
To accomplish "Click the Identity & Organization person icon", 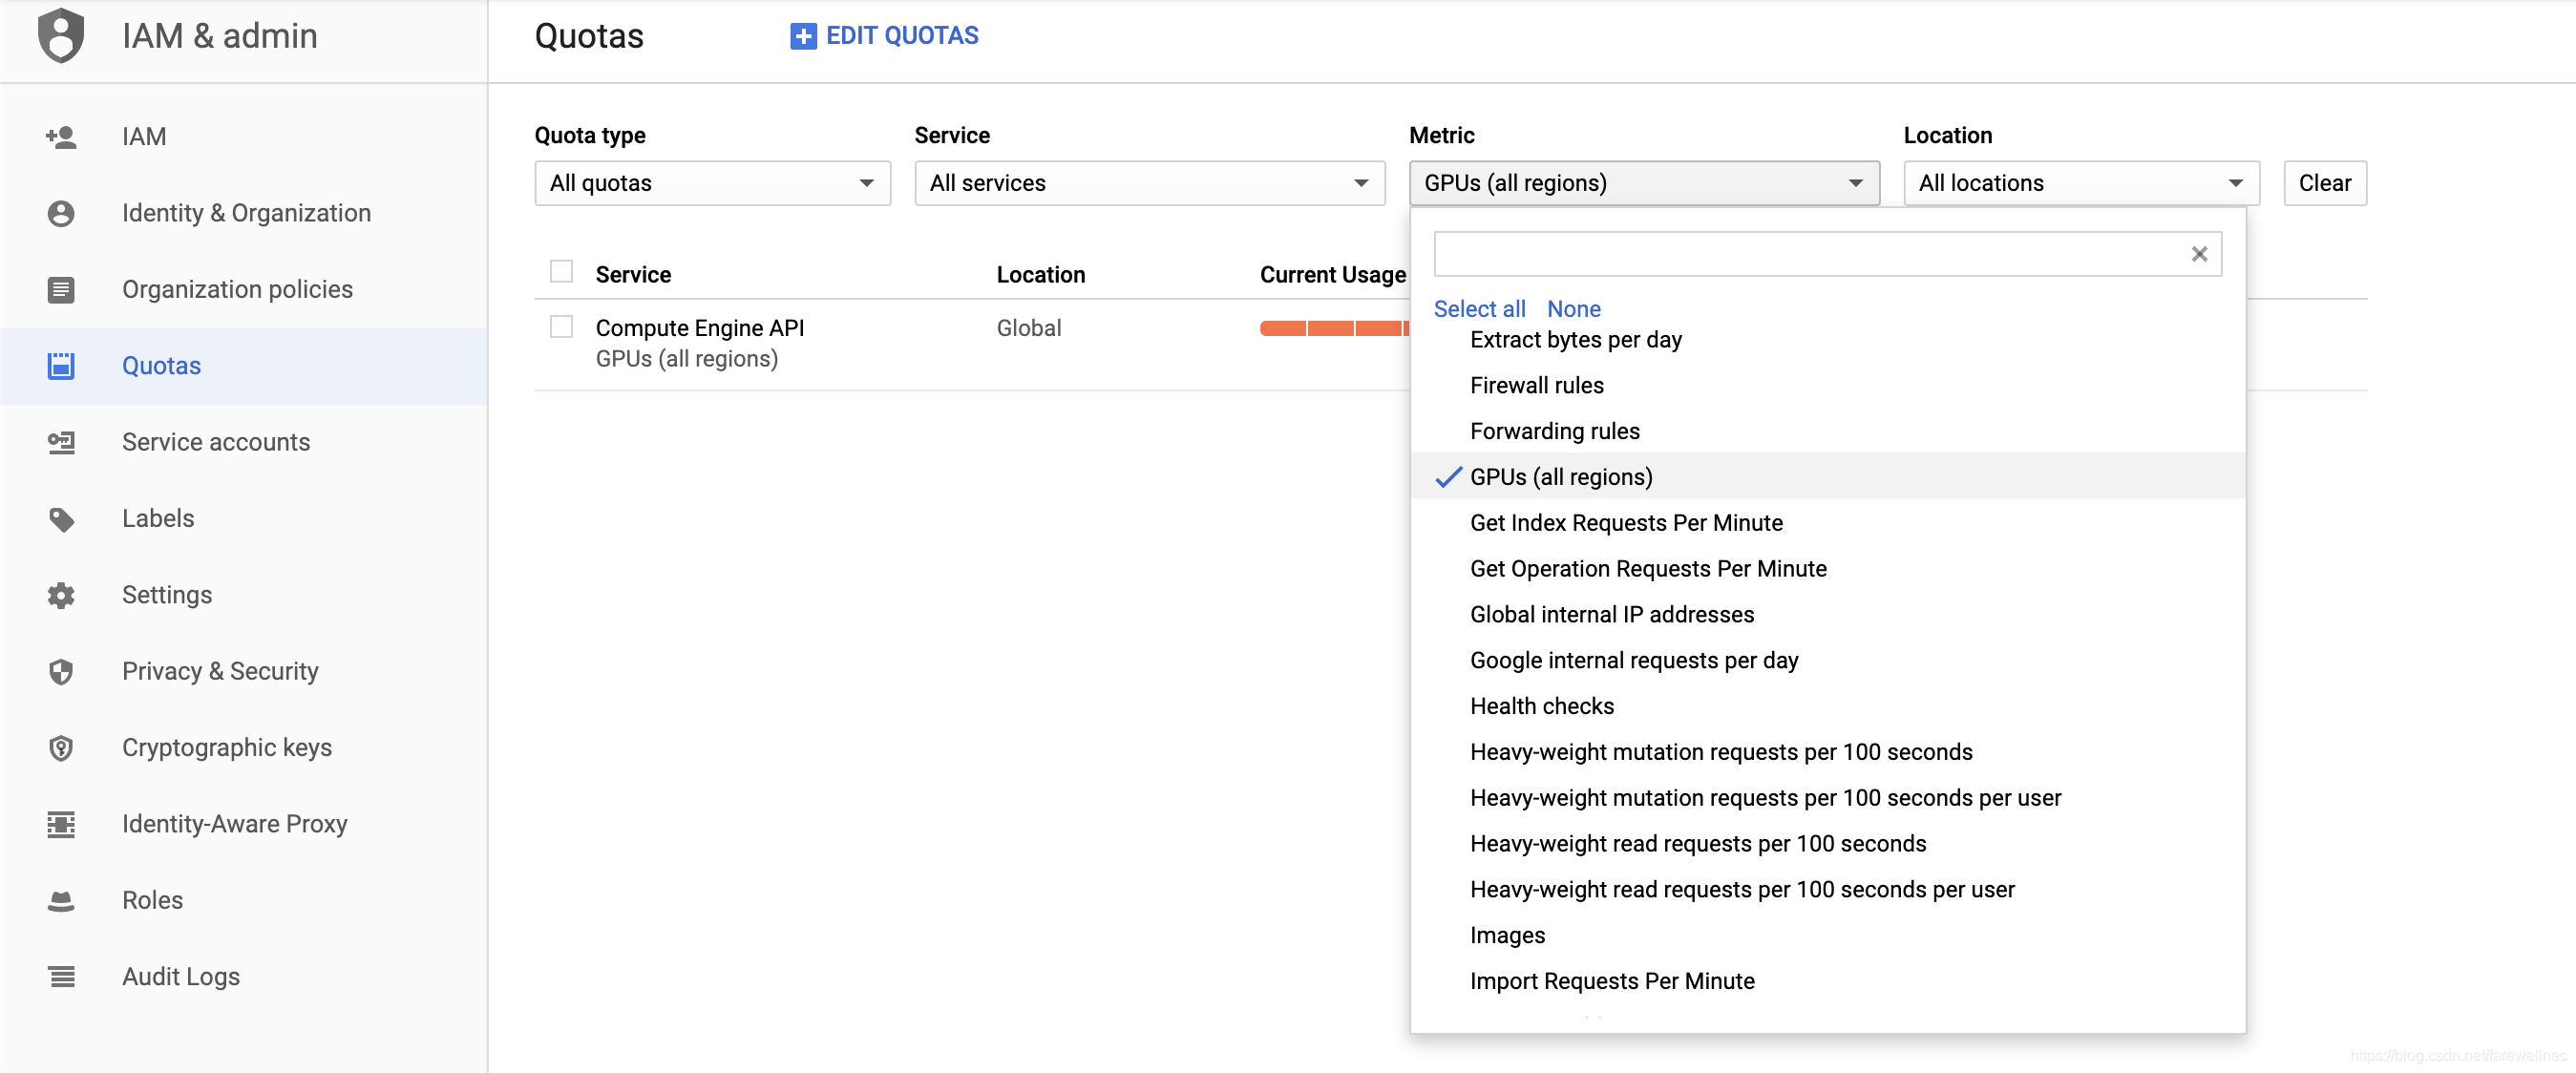I will [x=61, y=213].
